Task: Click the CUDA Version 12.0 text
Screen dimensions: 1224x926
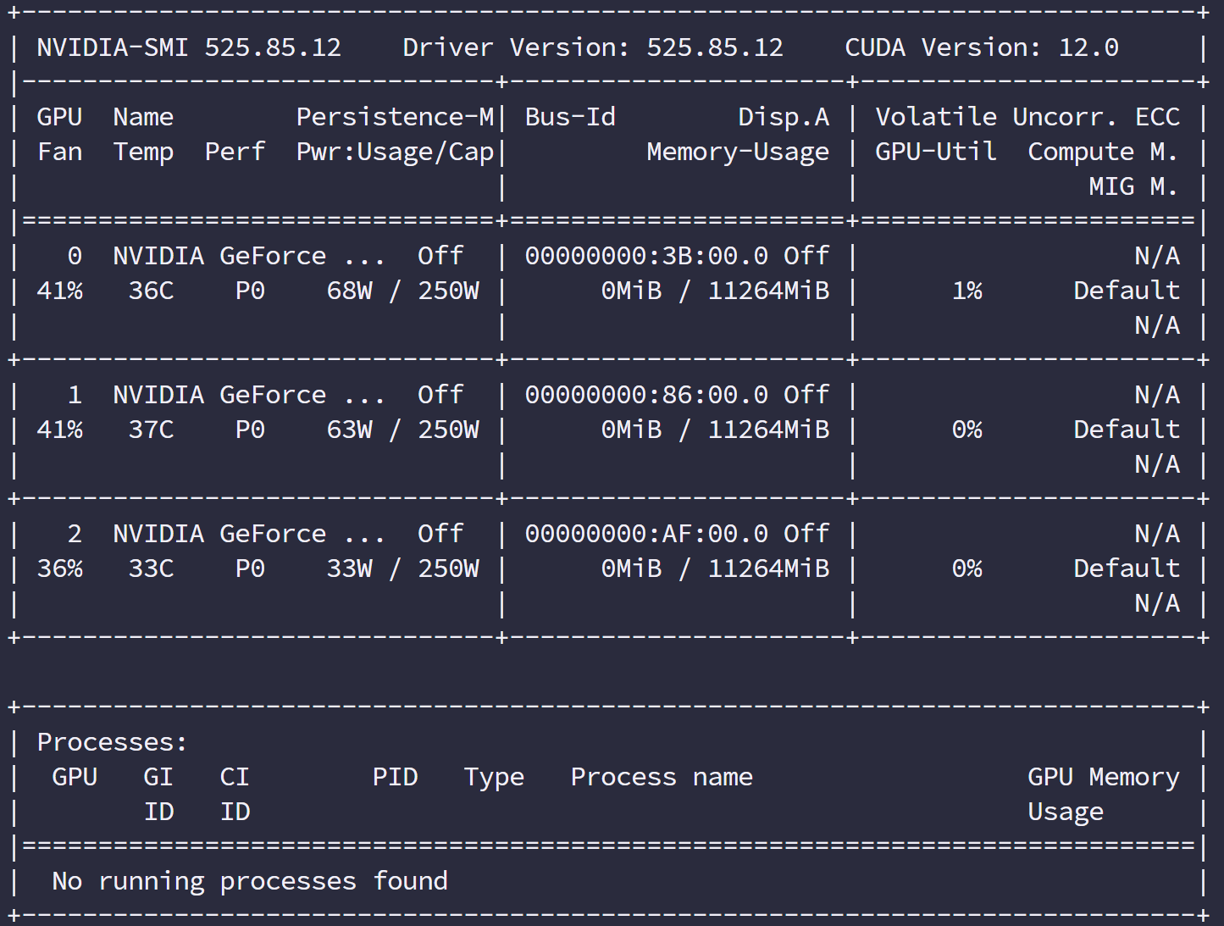Action: [x=981, y=47]
